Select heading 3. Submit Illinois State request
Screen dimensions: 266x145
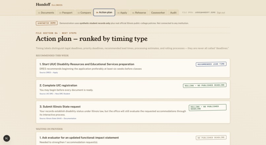click(x=60, y=107)
